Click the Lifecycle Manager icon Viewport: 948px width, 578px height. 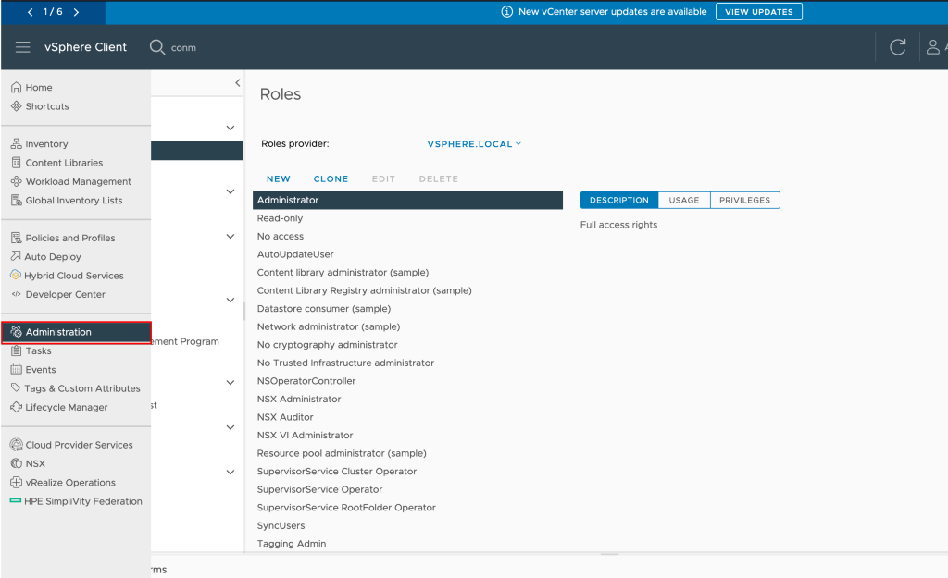point(16,408)
